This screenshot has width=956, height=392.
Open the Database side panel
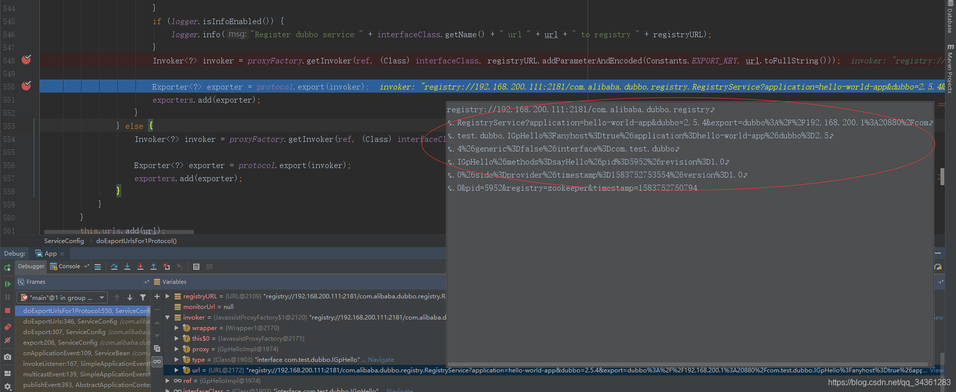[950, 18]
